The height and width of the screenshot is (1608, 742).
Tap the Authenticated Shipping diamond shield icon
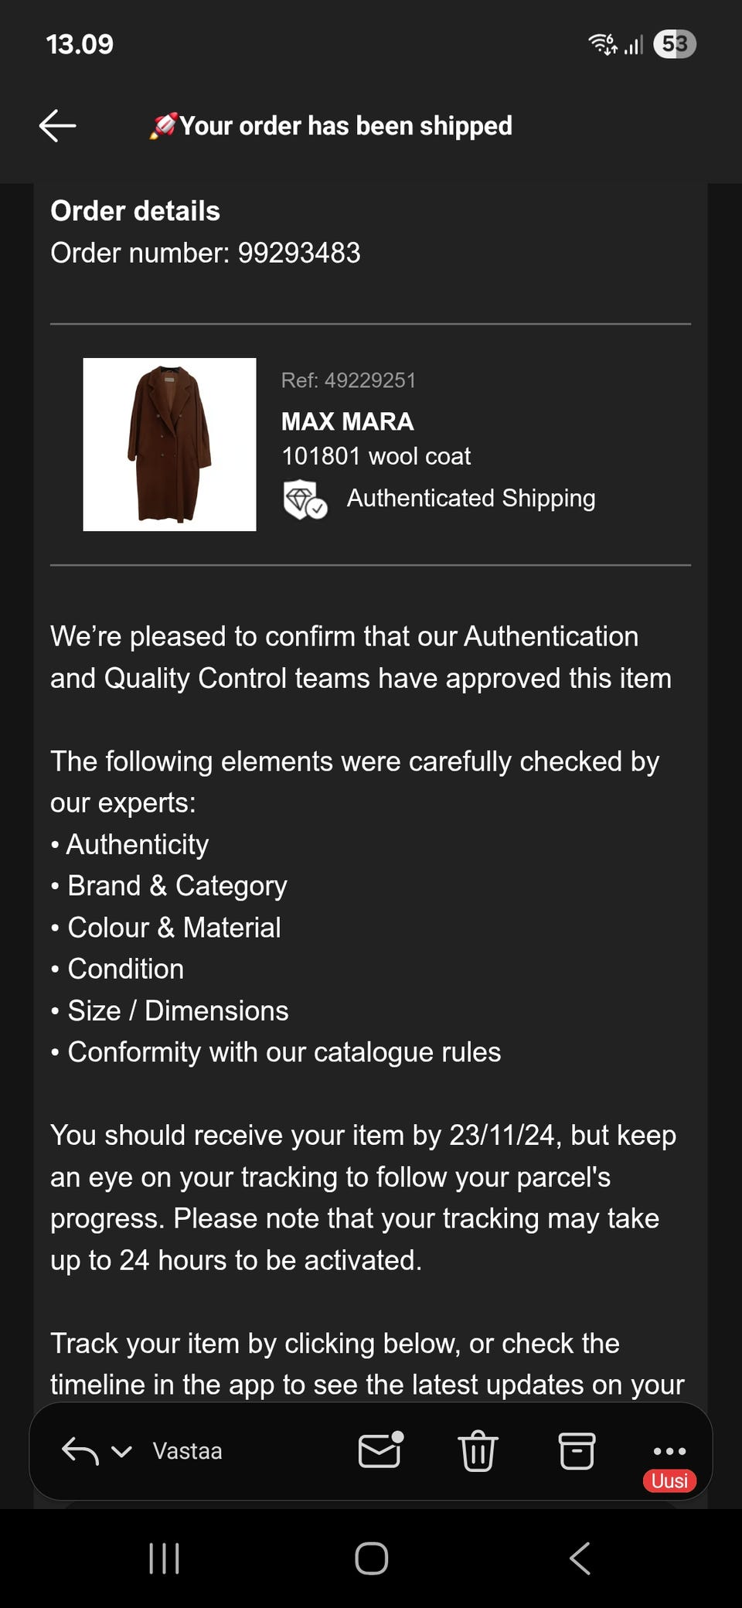click(x=305, y=499)
